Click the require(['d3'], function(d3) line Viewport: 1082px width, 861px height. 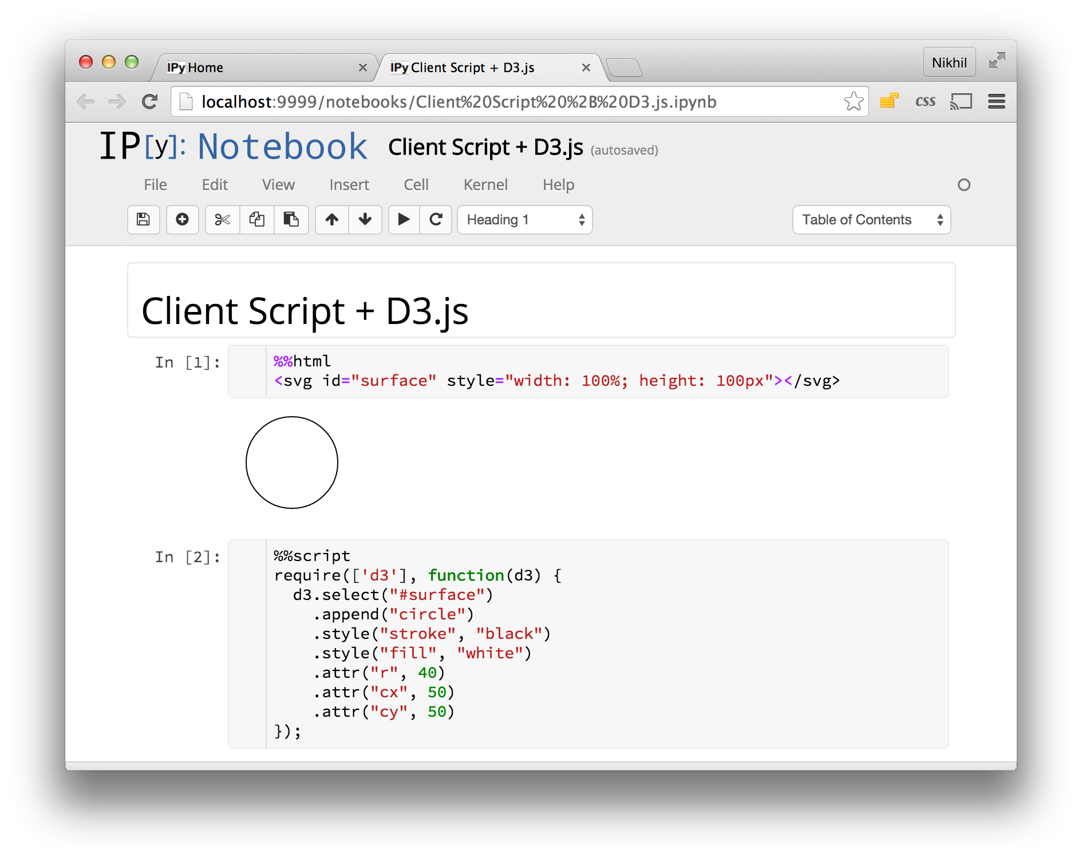(418, 576)
